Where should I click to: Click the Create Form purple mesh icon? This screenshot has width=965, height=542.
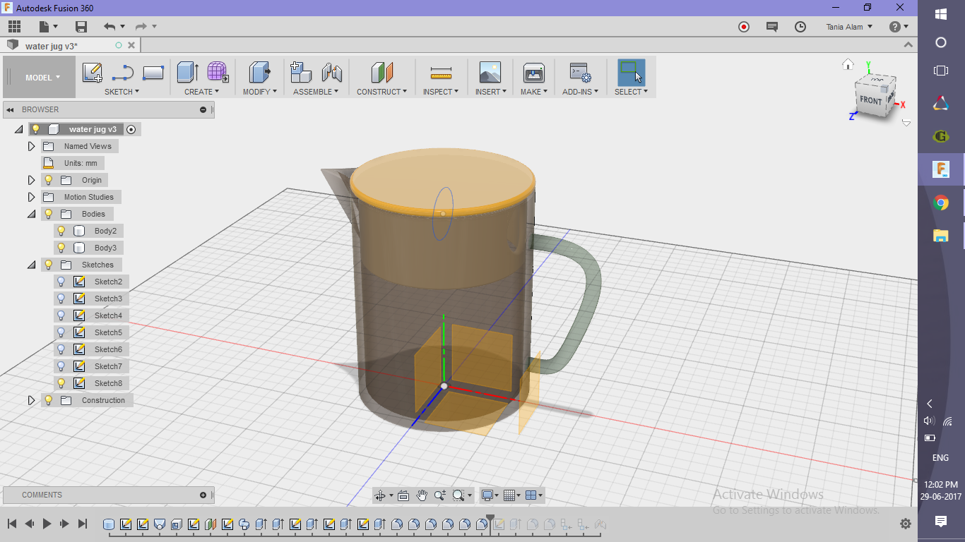pos(218,73)
